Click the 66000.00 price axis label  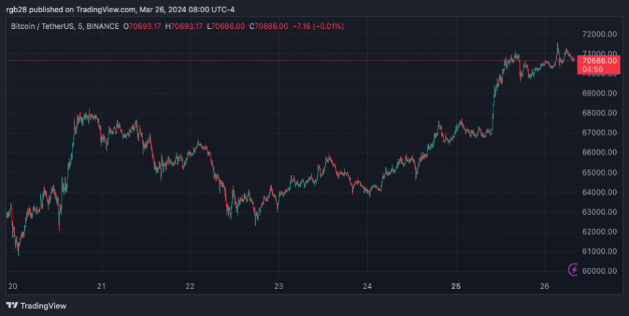click(599, 153)
